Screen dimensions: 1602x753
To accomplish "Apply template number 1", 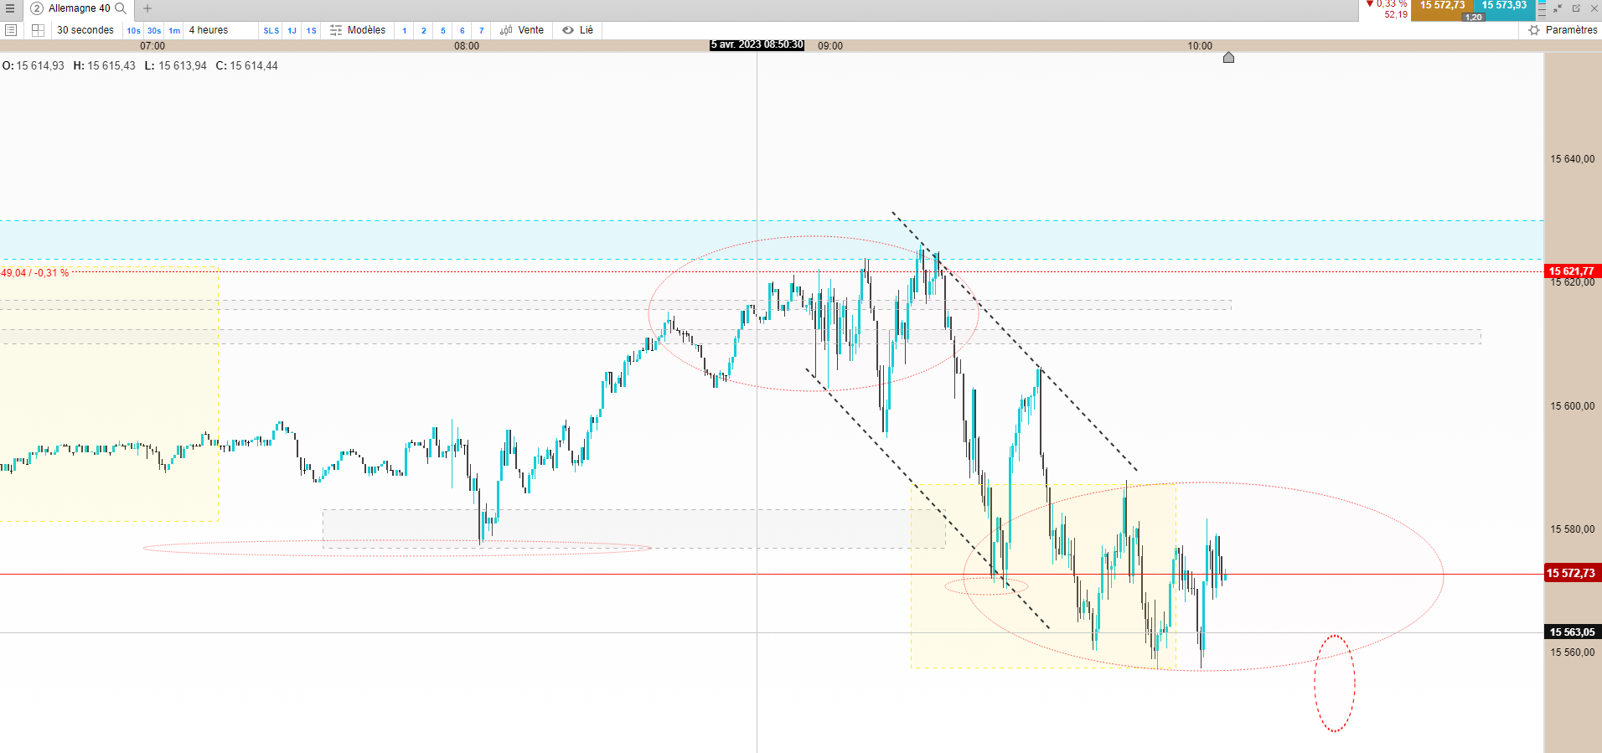I will tap(405, 31).
